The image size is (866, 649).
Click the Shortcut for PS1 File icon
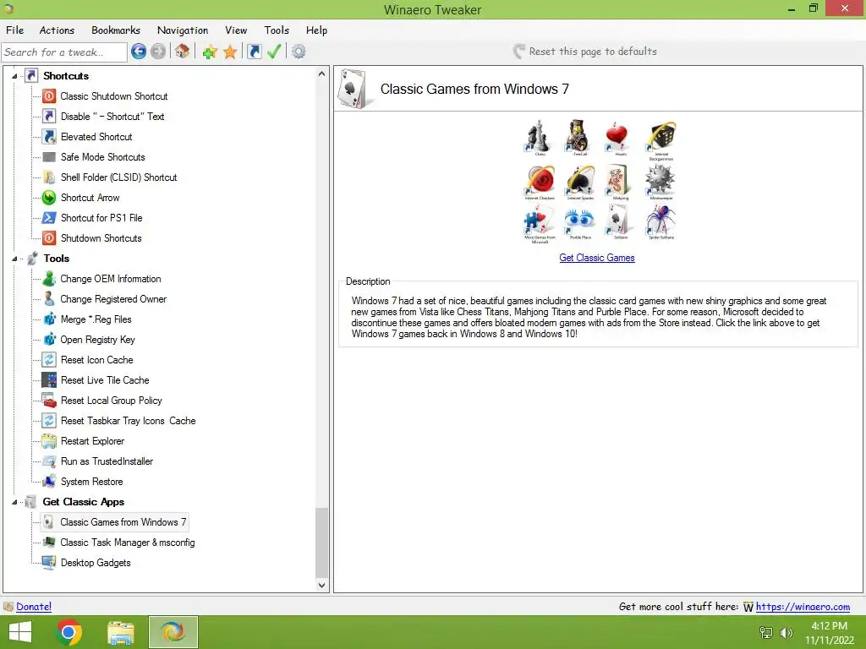coord(49,218)
